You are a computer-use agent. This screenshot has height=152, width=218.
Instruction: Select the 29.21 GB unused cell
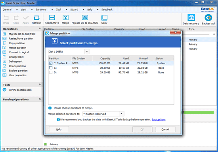coord(143,72)
